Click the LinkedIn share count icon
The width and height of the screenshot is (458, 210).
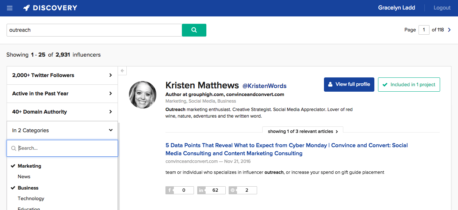tap(202, 190)
